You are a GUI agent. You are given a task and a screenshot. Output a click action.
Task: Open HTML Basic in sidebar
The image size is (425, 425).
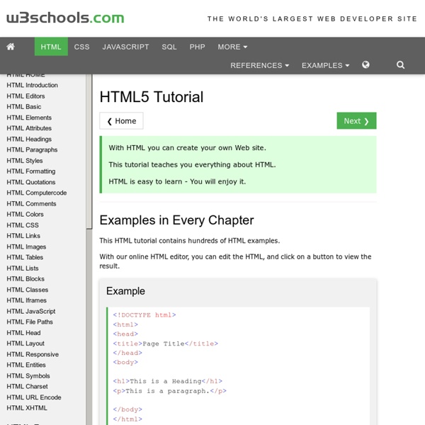click(x=24, y=107)
